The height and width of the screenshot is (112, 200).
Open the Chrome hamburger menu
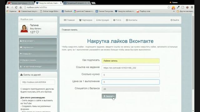click(192, 7)
